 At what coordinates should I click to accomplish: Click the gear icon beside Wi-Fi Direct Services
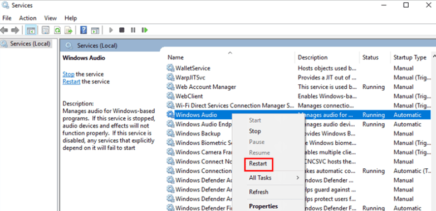[x=170, y=105]
